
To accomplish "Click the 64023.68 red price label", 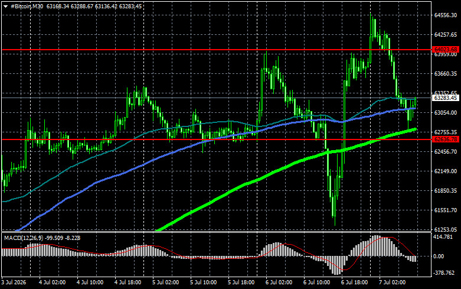I will 446,50.
